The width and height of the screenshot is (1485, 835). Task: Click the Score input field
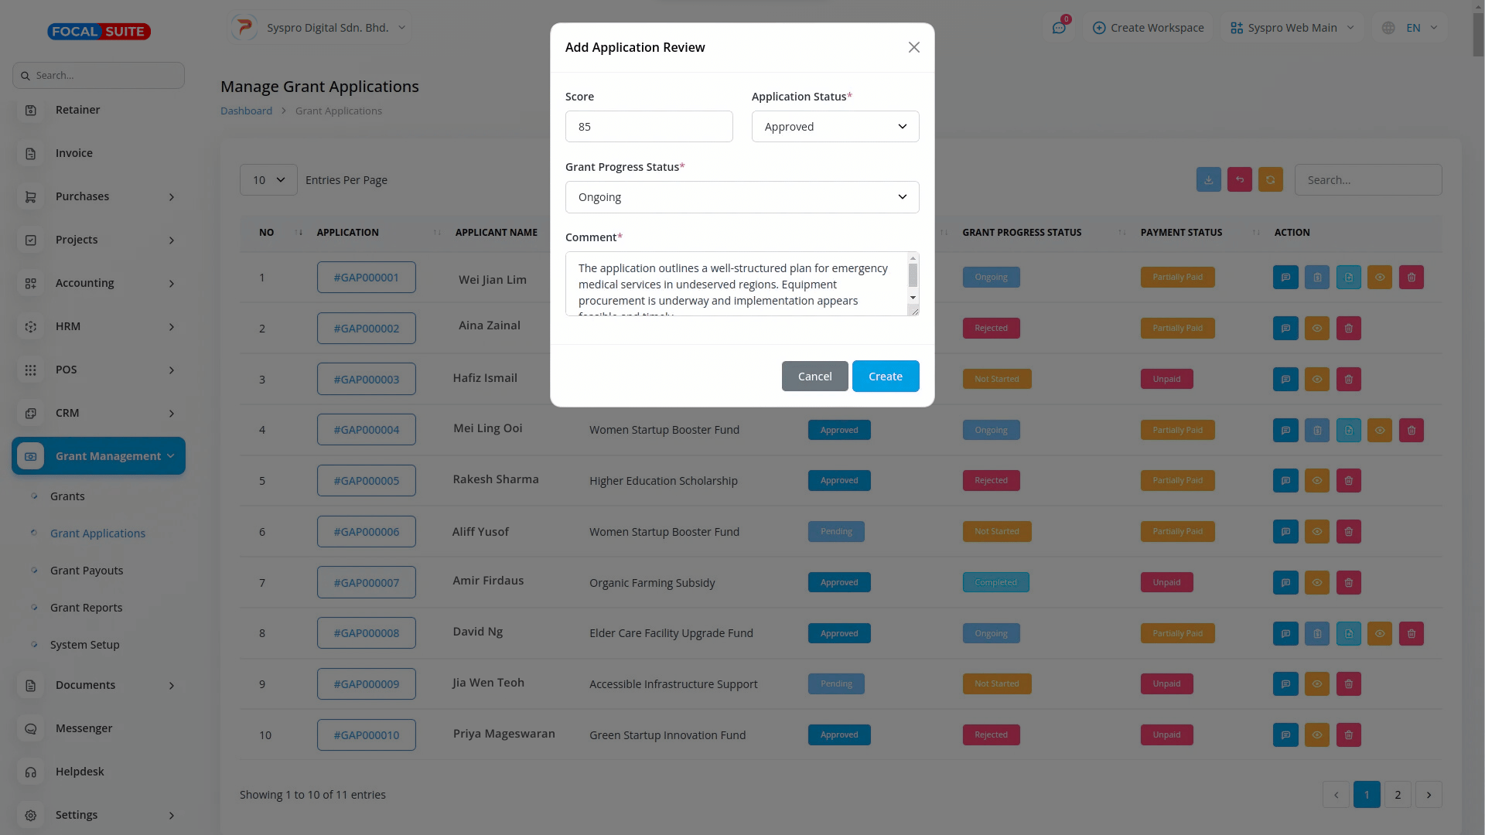[648, 127]
